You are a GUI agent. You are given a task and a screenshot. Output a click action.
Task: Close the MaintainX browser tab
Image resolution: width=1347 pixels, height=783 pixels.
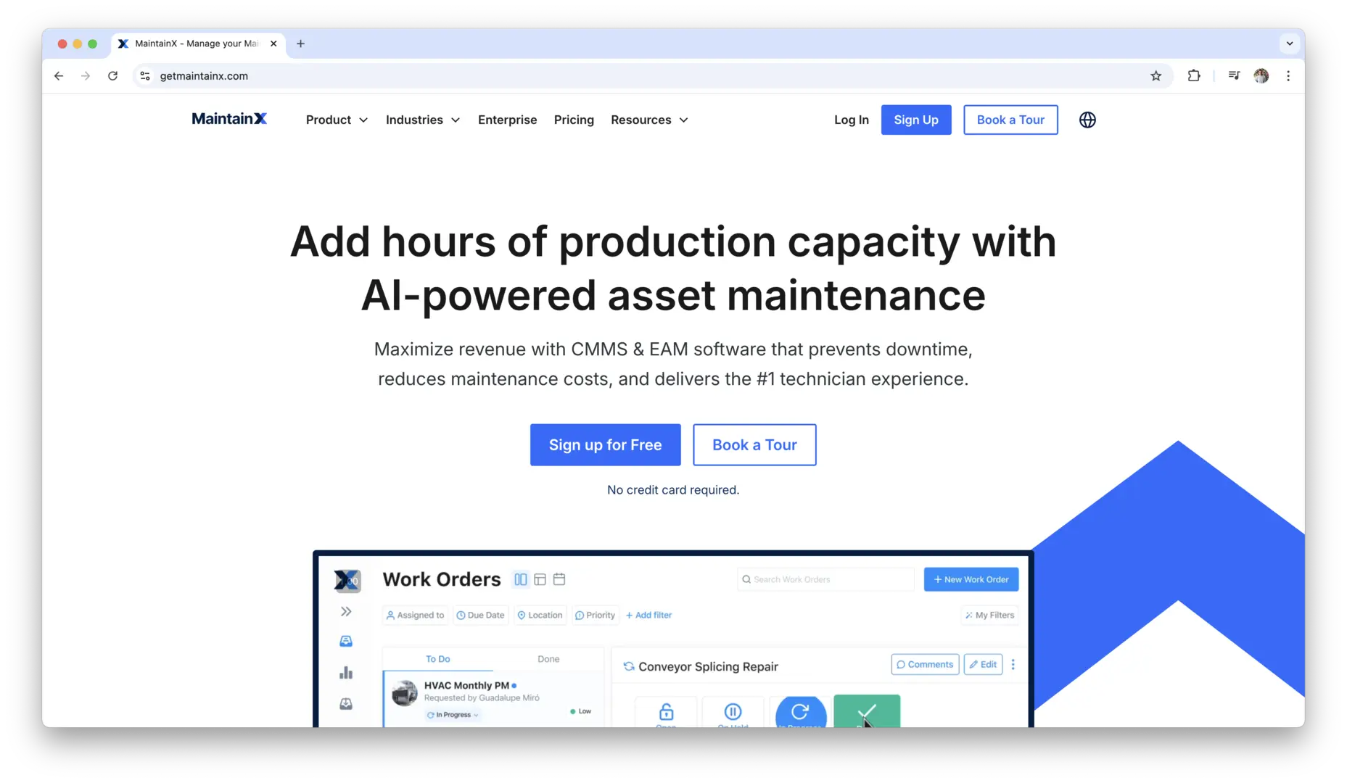click(x=273, y=43)
